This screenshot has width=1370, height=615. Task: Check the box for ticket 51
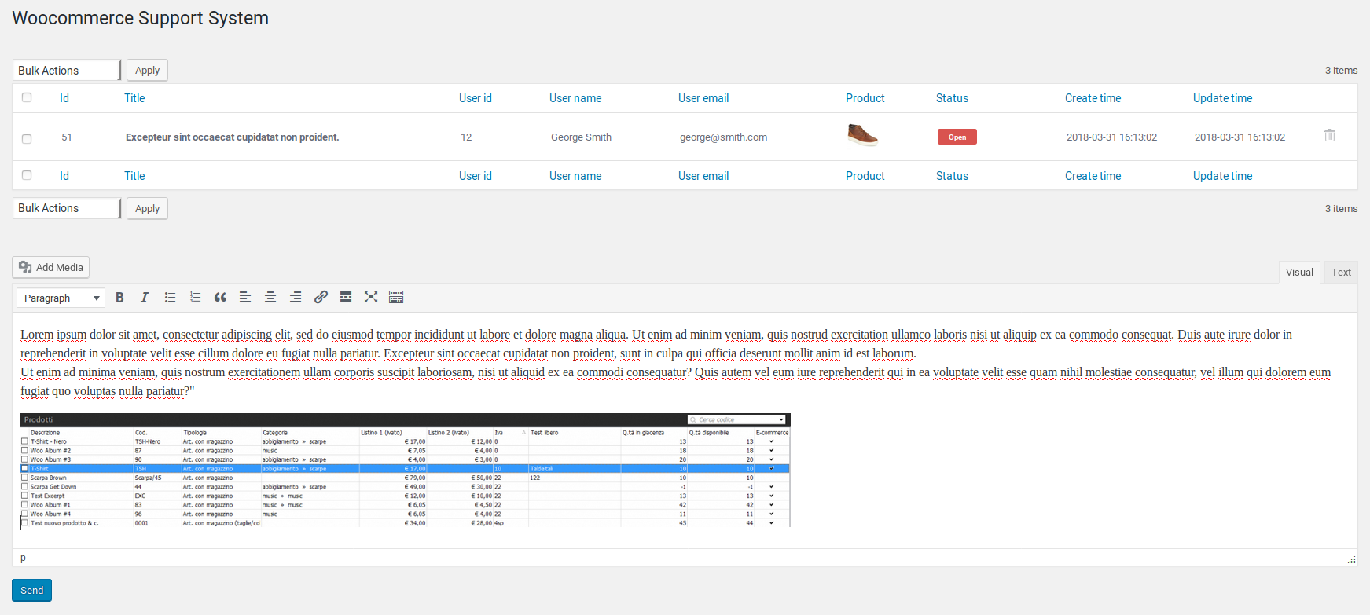[x=27, y=138]
